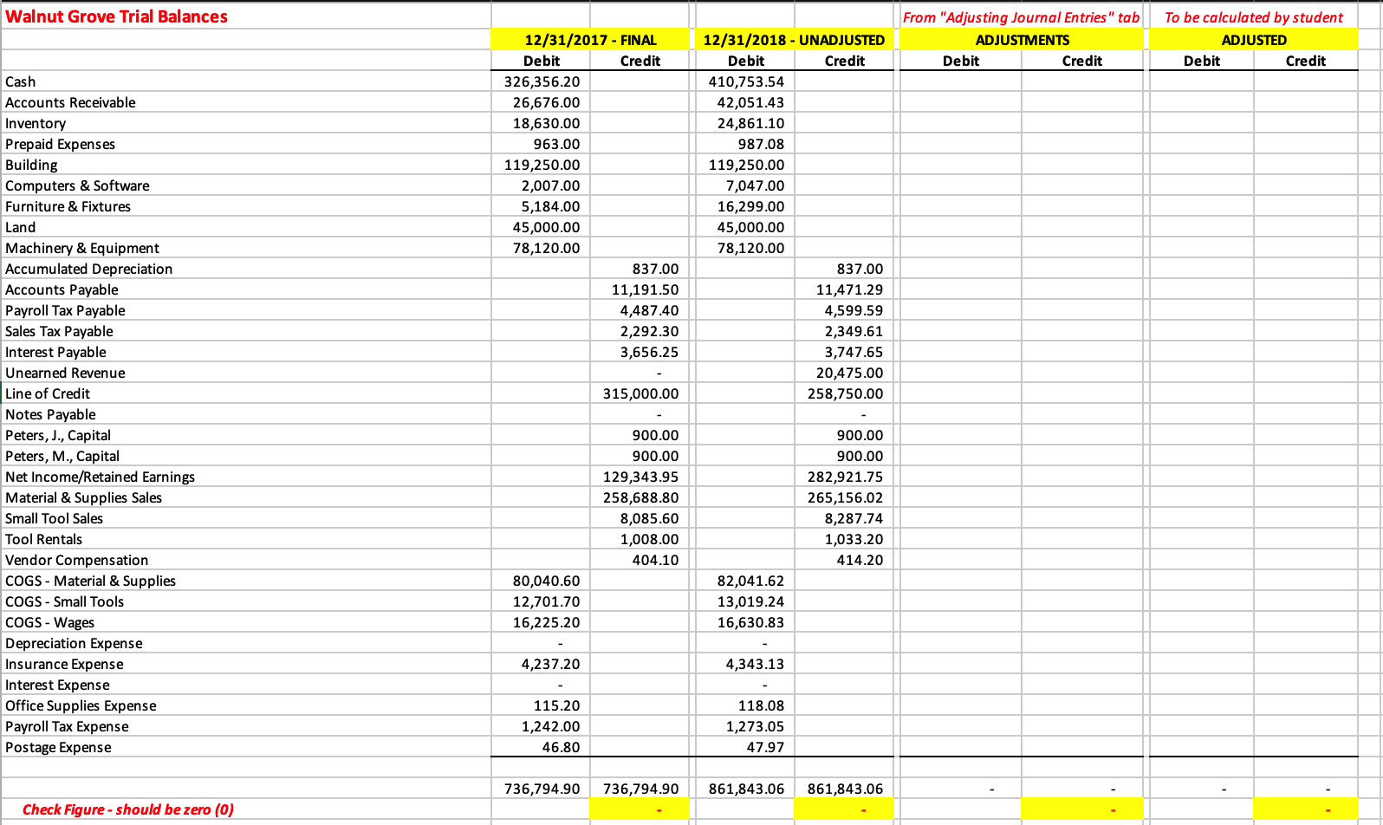This screenshot has width=1383, height=825.
Task: Select Insurance Expense value 4,343.13
Action: pos(745,664)
